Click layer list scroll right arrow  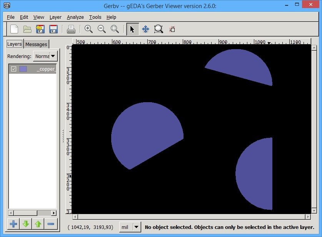(54, 213)
